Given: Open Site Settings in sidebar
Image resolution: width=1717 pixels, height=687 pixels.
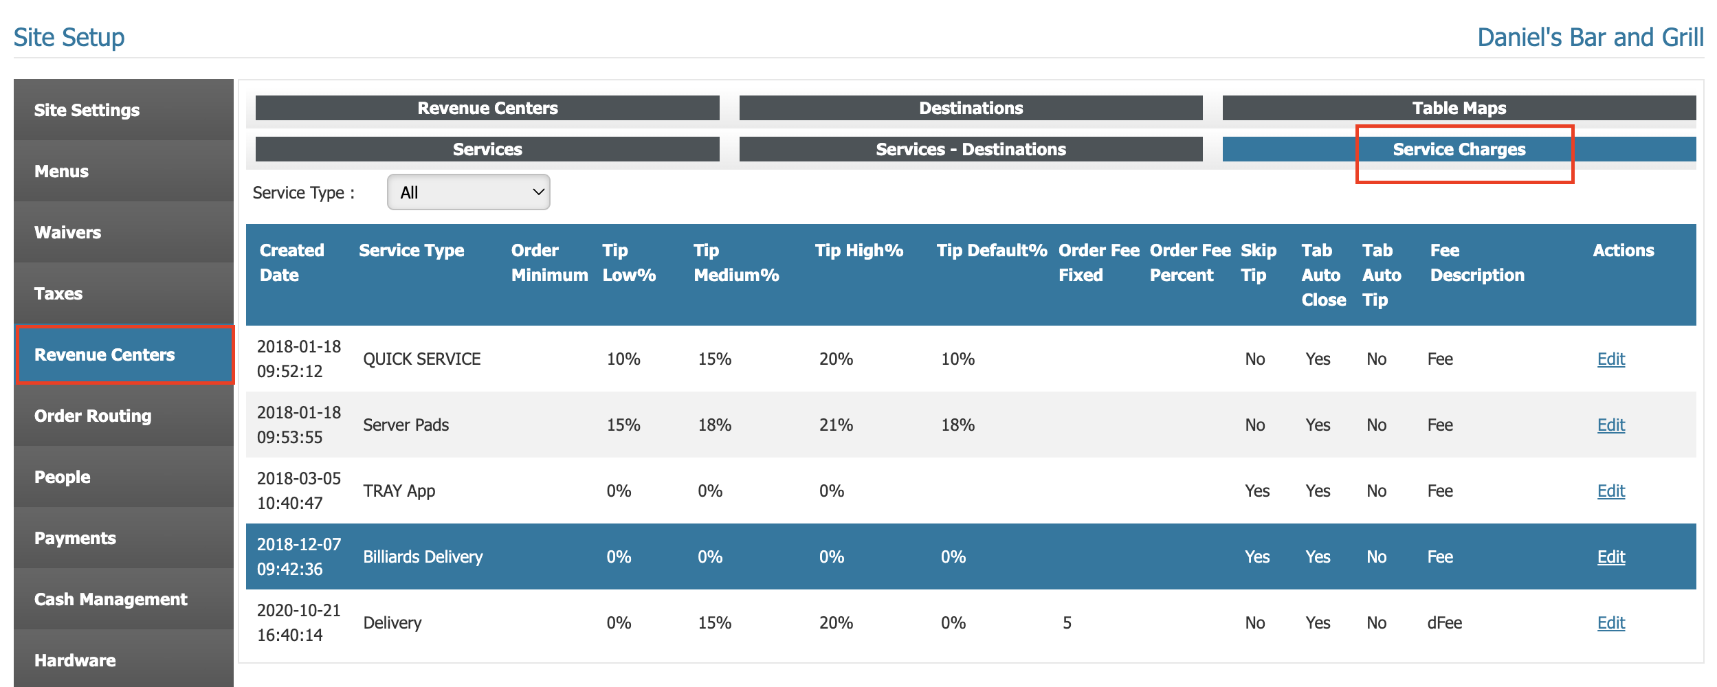Looking at the screenshot, I should 87,110.
